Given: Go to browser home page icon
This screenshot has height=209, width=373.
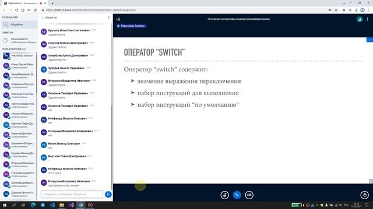Looking at the screenshot, I should pyautogui.click(x=23, y=10).
